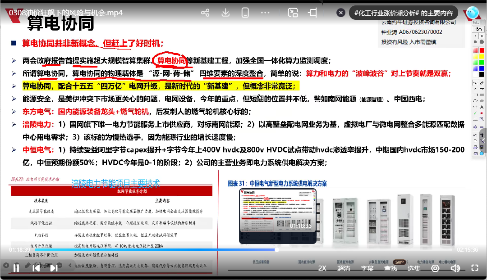
Task: Click the 涪陵电力节能项目主要技术 caption
Action: click(x=115, y=184)
